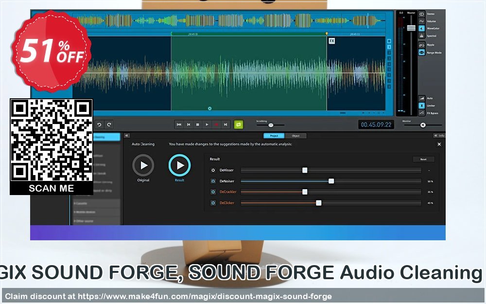Click the Monitor volume slider knob

(423, 125)
